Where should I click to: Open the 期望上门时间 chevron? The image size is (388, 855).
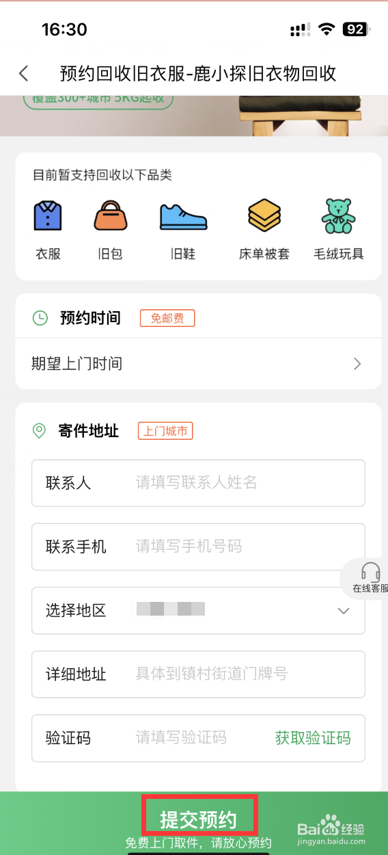(x=357, y=364)
